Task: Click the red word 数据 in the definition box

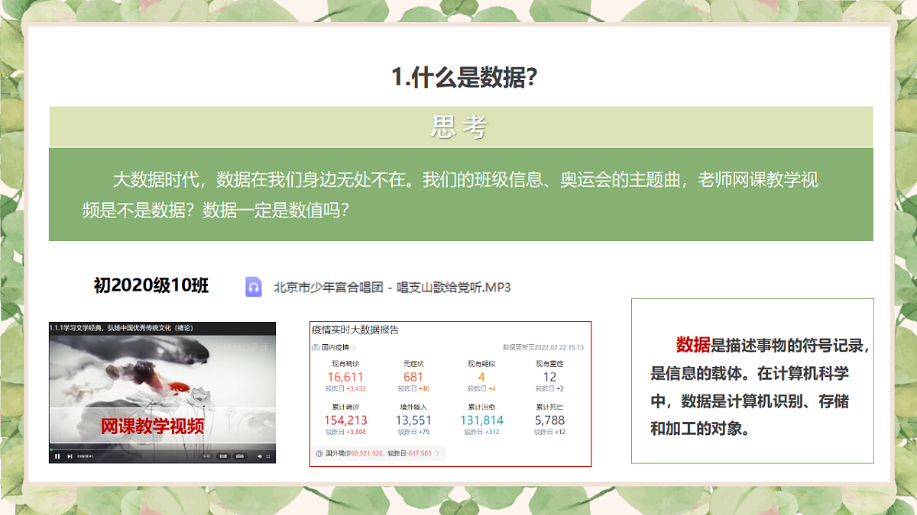Action: tap(693, 345)
